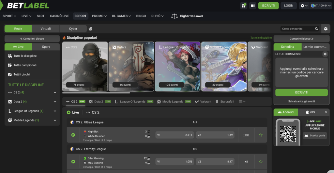Image resolution: width=334 pixels, height=173 pixels.
Task: Switch app panel to iOS
Action: tap(311, 112)
